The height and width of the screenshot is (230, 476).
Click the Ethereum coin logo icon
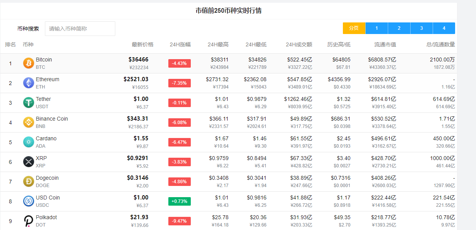(x=29, y=83)
